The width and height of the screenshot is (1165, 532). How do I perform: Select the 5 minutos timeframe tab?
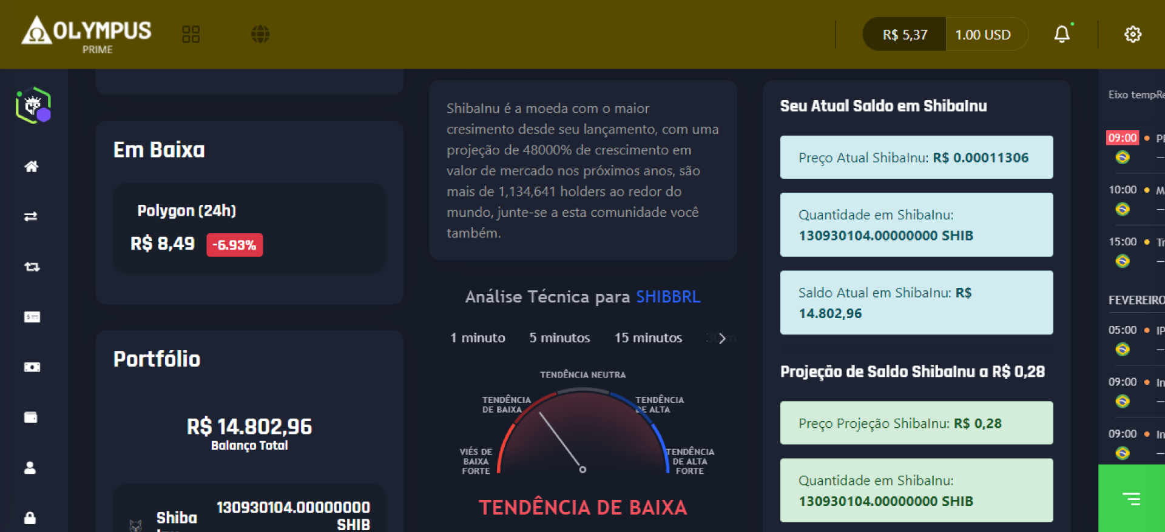pyautogui.click(x=559, y=338)
